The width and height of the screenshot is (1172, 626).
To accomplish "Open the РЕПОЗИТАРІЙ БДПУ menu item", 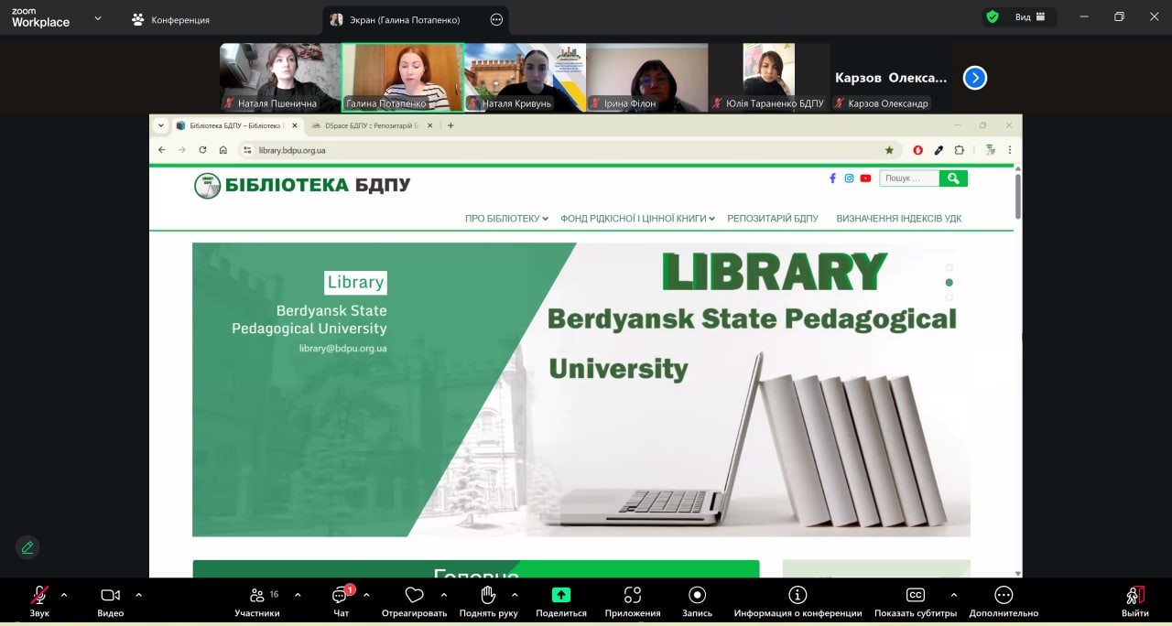I will [x=772, y=219].
